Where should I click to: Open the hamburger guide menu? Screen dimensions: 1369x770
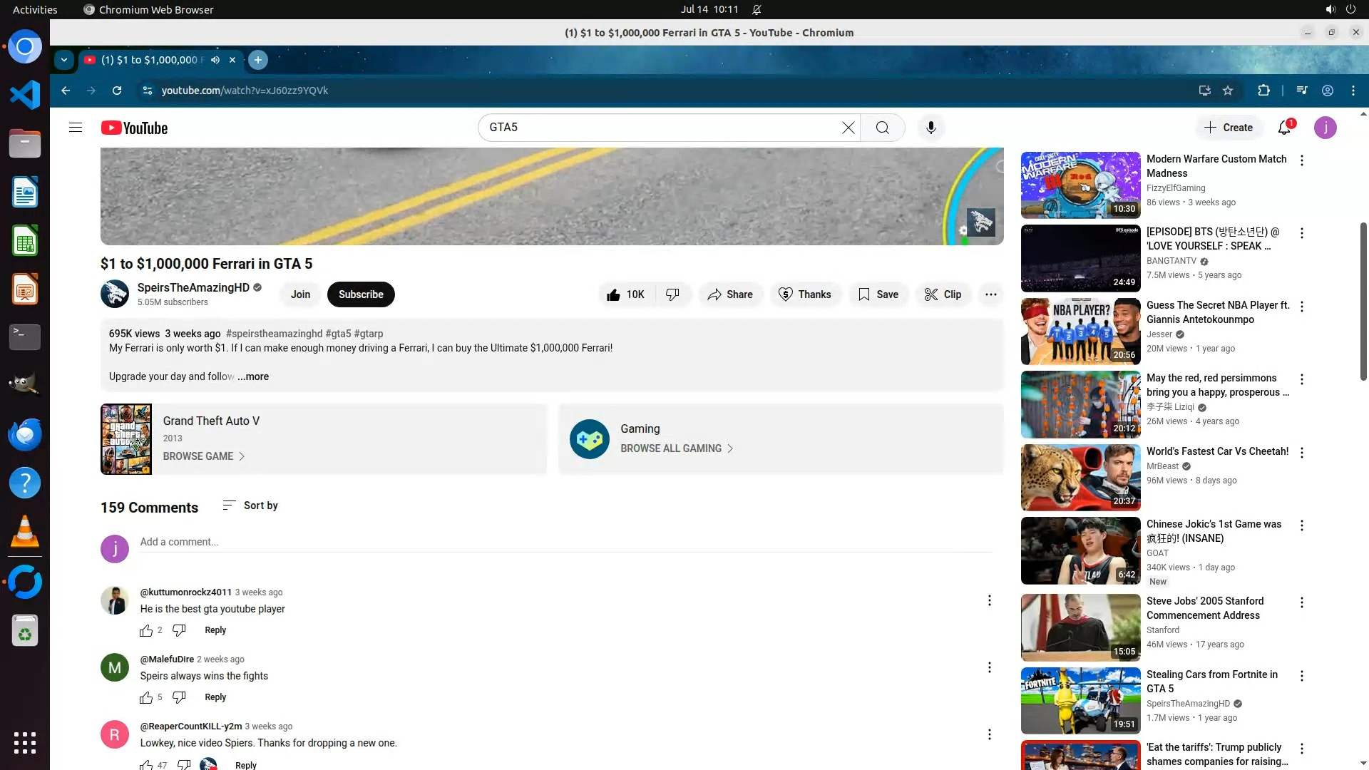click(x=76, y=128)
